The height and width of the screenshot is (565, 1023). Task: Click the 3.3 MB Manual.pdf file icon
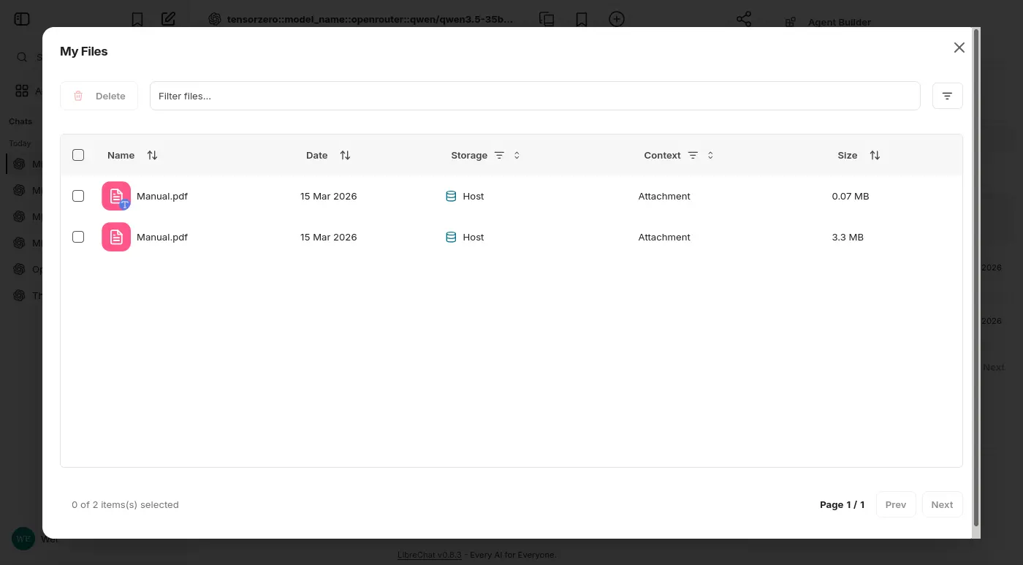point(116,237)
